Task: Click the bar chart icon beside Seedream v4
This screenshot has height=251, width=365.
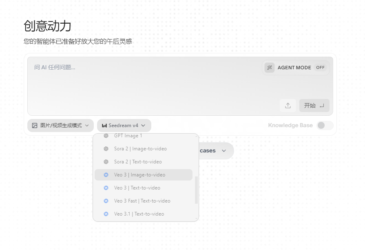Action: [104, 125]
